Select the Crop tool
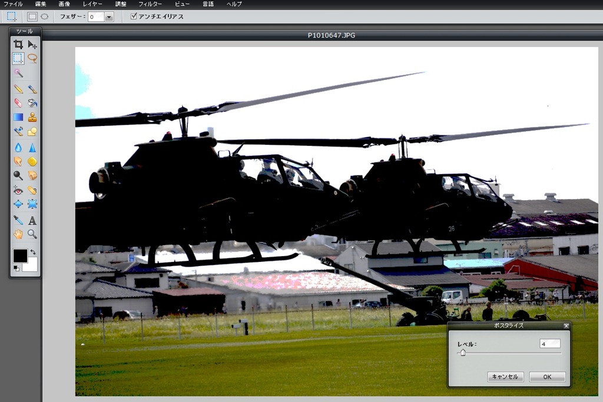Image resolution: width=603 pixels, height=402 pixels. [x=18, y=44]
